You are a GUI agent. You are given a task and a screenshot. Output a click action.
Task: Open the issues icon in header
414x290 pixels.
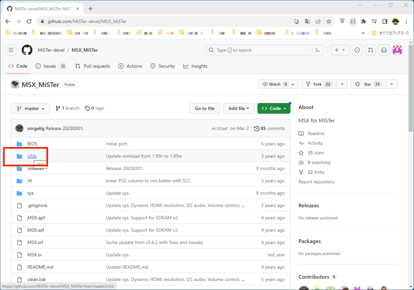357,50
